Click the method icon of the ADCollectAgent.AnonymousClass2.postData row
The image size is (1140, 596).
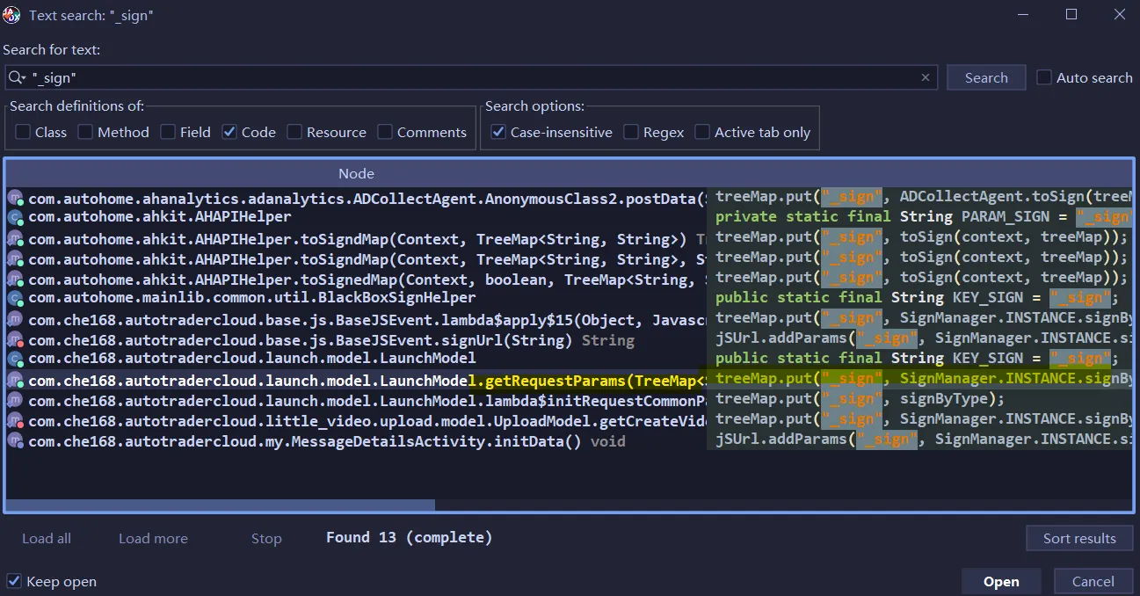pyautogui.click(x=15, y=199)
